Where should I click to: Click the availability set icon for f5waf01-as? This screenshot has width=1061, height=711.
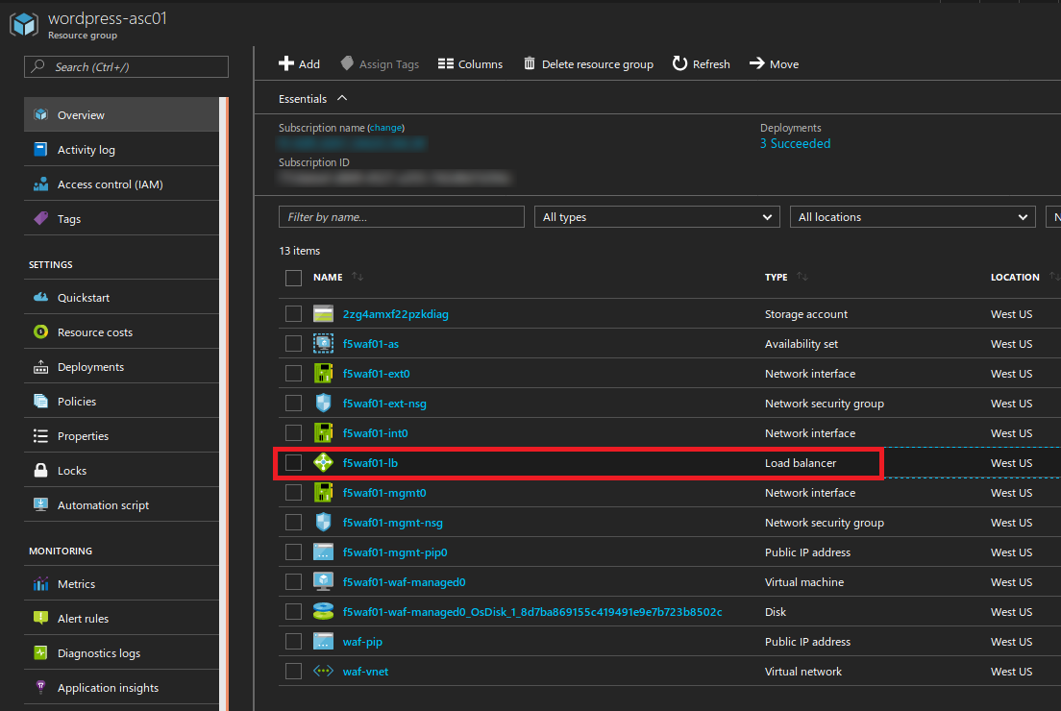click(324, 344)
